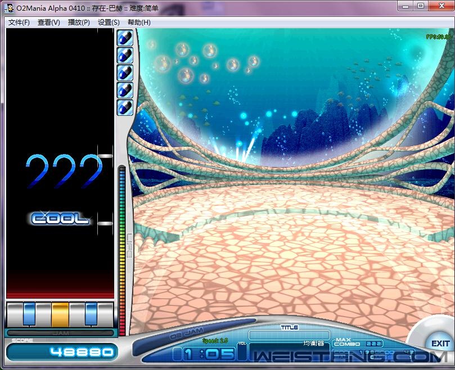Click the O2Mania app icon in title bar

[9, 8]
